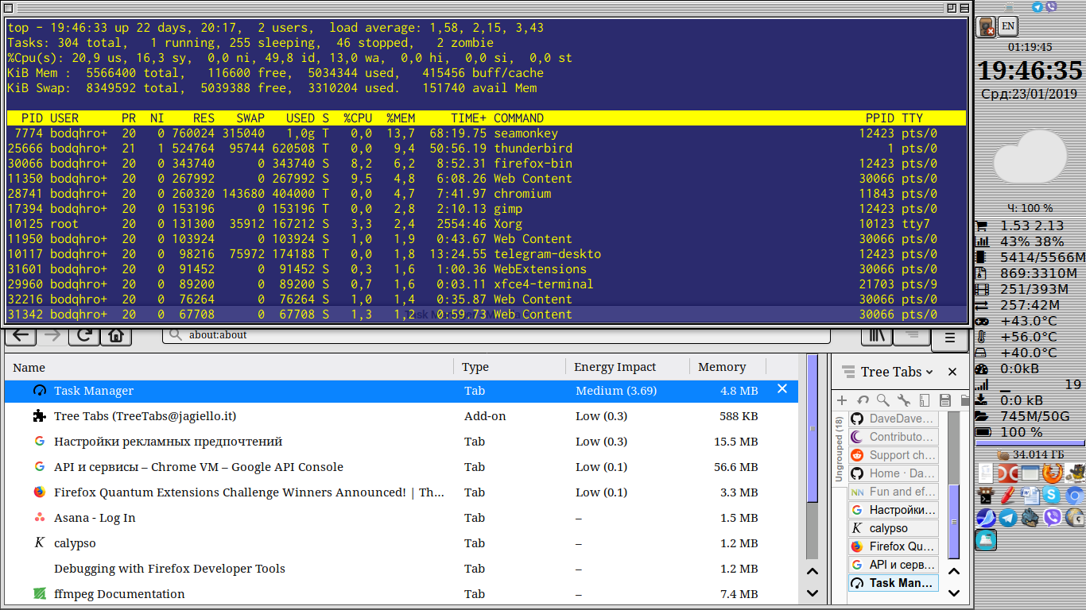Image resolution: width=1086 pixels, height=610 pixels.
Task: Select the Asana - Log In row
Action: (401, 518)
